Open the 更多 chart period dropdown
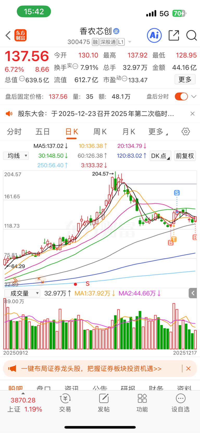The image size is (200, 433). pos(158,132)
